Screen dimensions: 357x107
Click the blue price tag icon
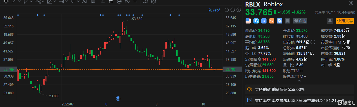pos(280,21)
